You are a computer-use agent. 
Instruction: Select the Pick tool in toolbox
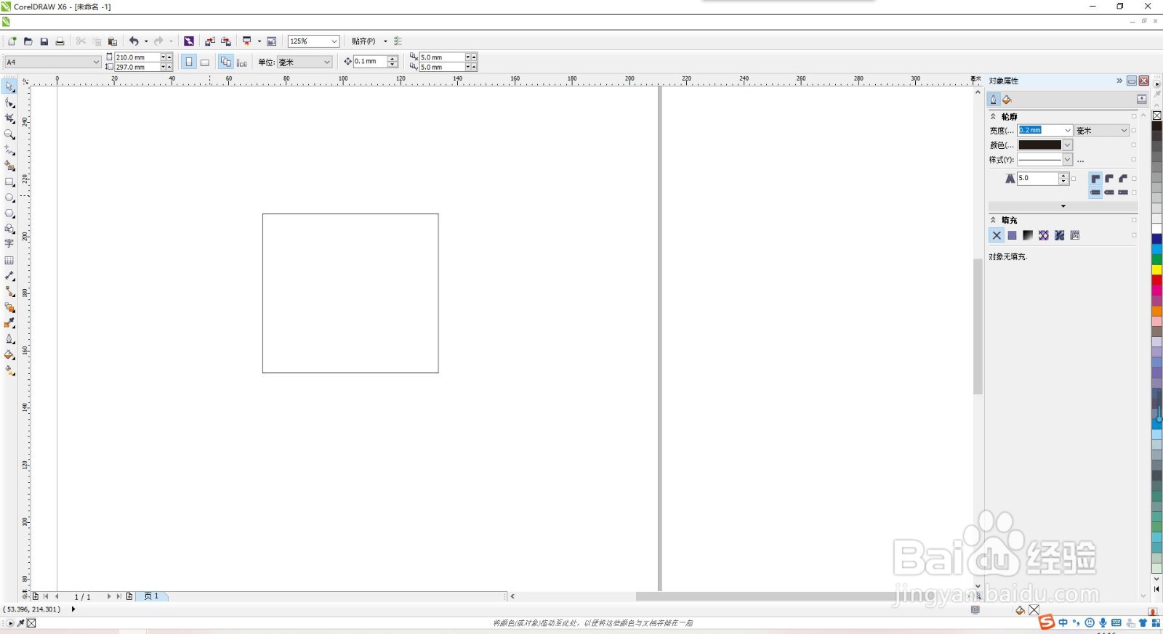tap(9, 87)
